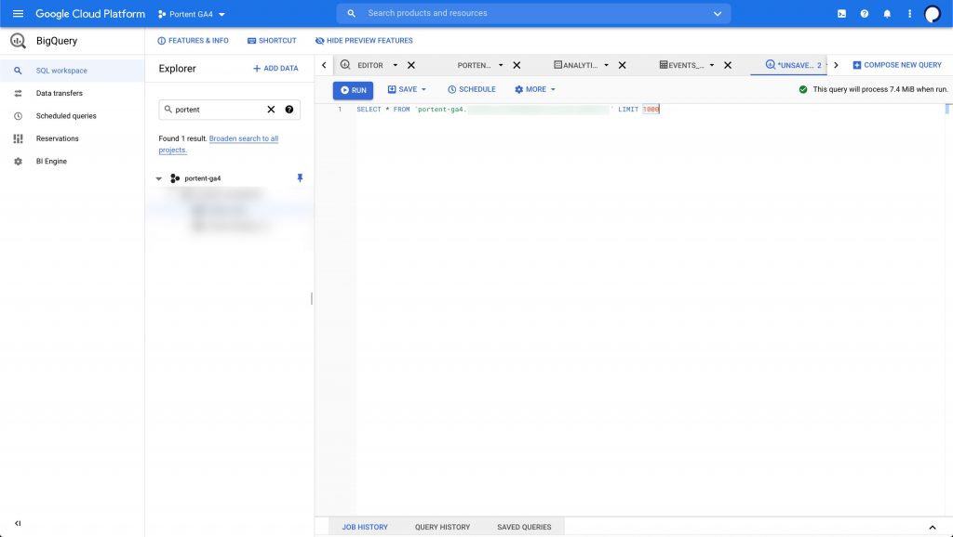Open the main navigation hamburger menu
Screen dimensions: 953x537
[x=18, y=13]
